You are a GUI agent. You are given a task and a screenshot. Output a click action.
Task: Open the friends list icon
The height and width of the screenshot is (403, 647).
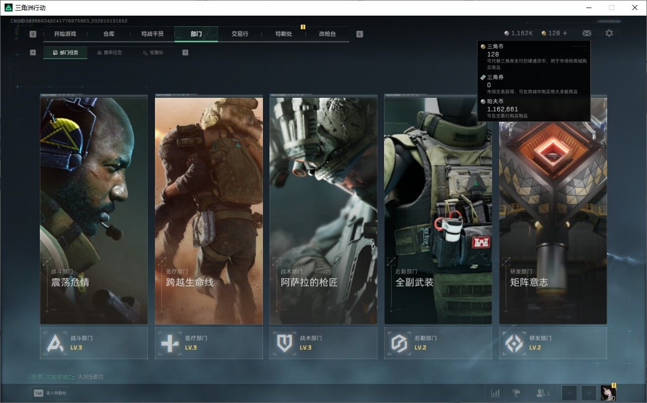coord(543,393)
